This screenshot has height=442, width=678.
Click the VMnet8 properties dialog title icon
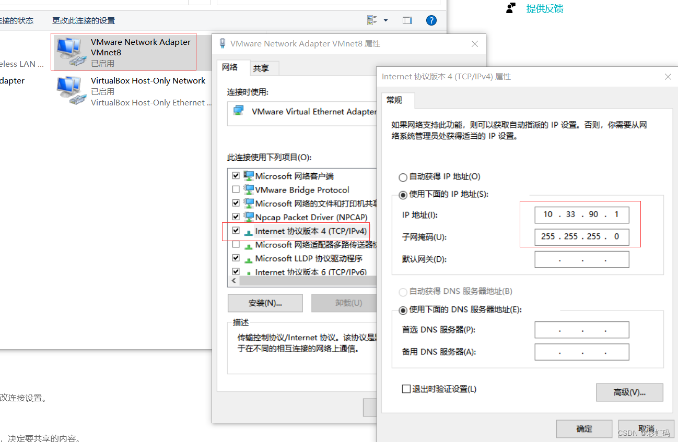point(223,44)
